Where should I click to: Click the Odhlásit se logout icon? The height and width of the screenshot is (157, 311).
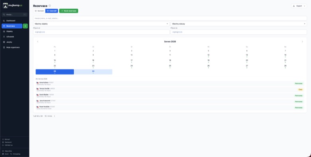[x=3, y=145]
